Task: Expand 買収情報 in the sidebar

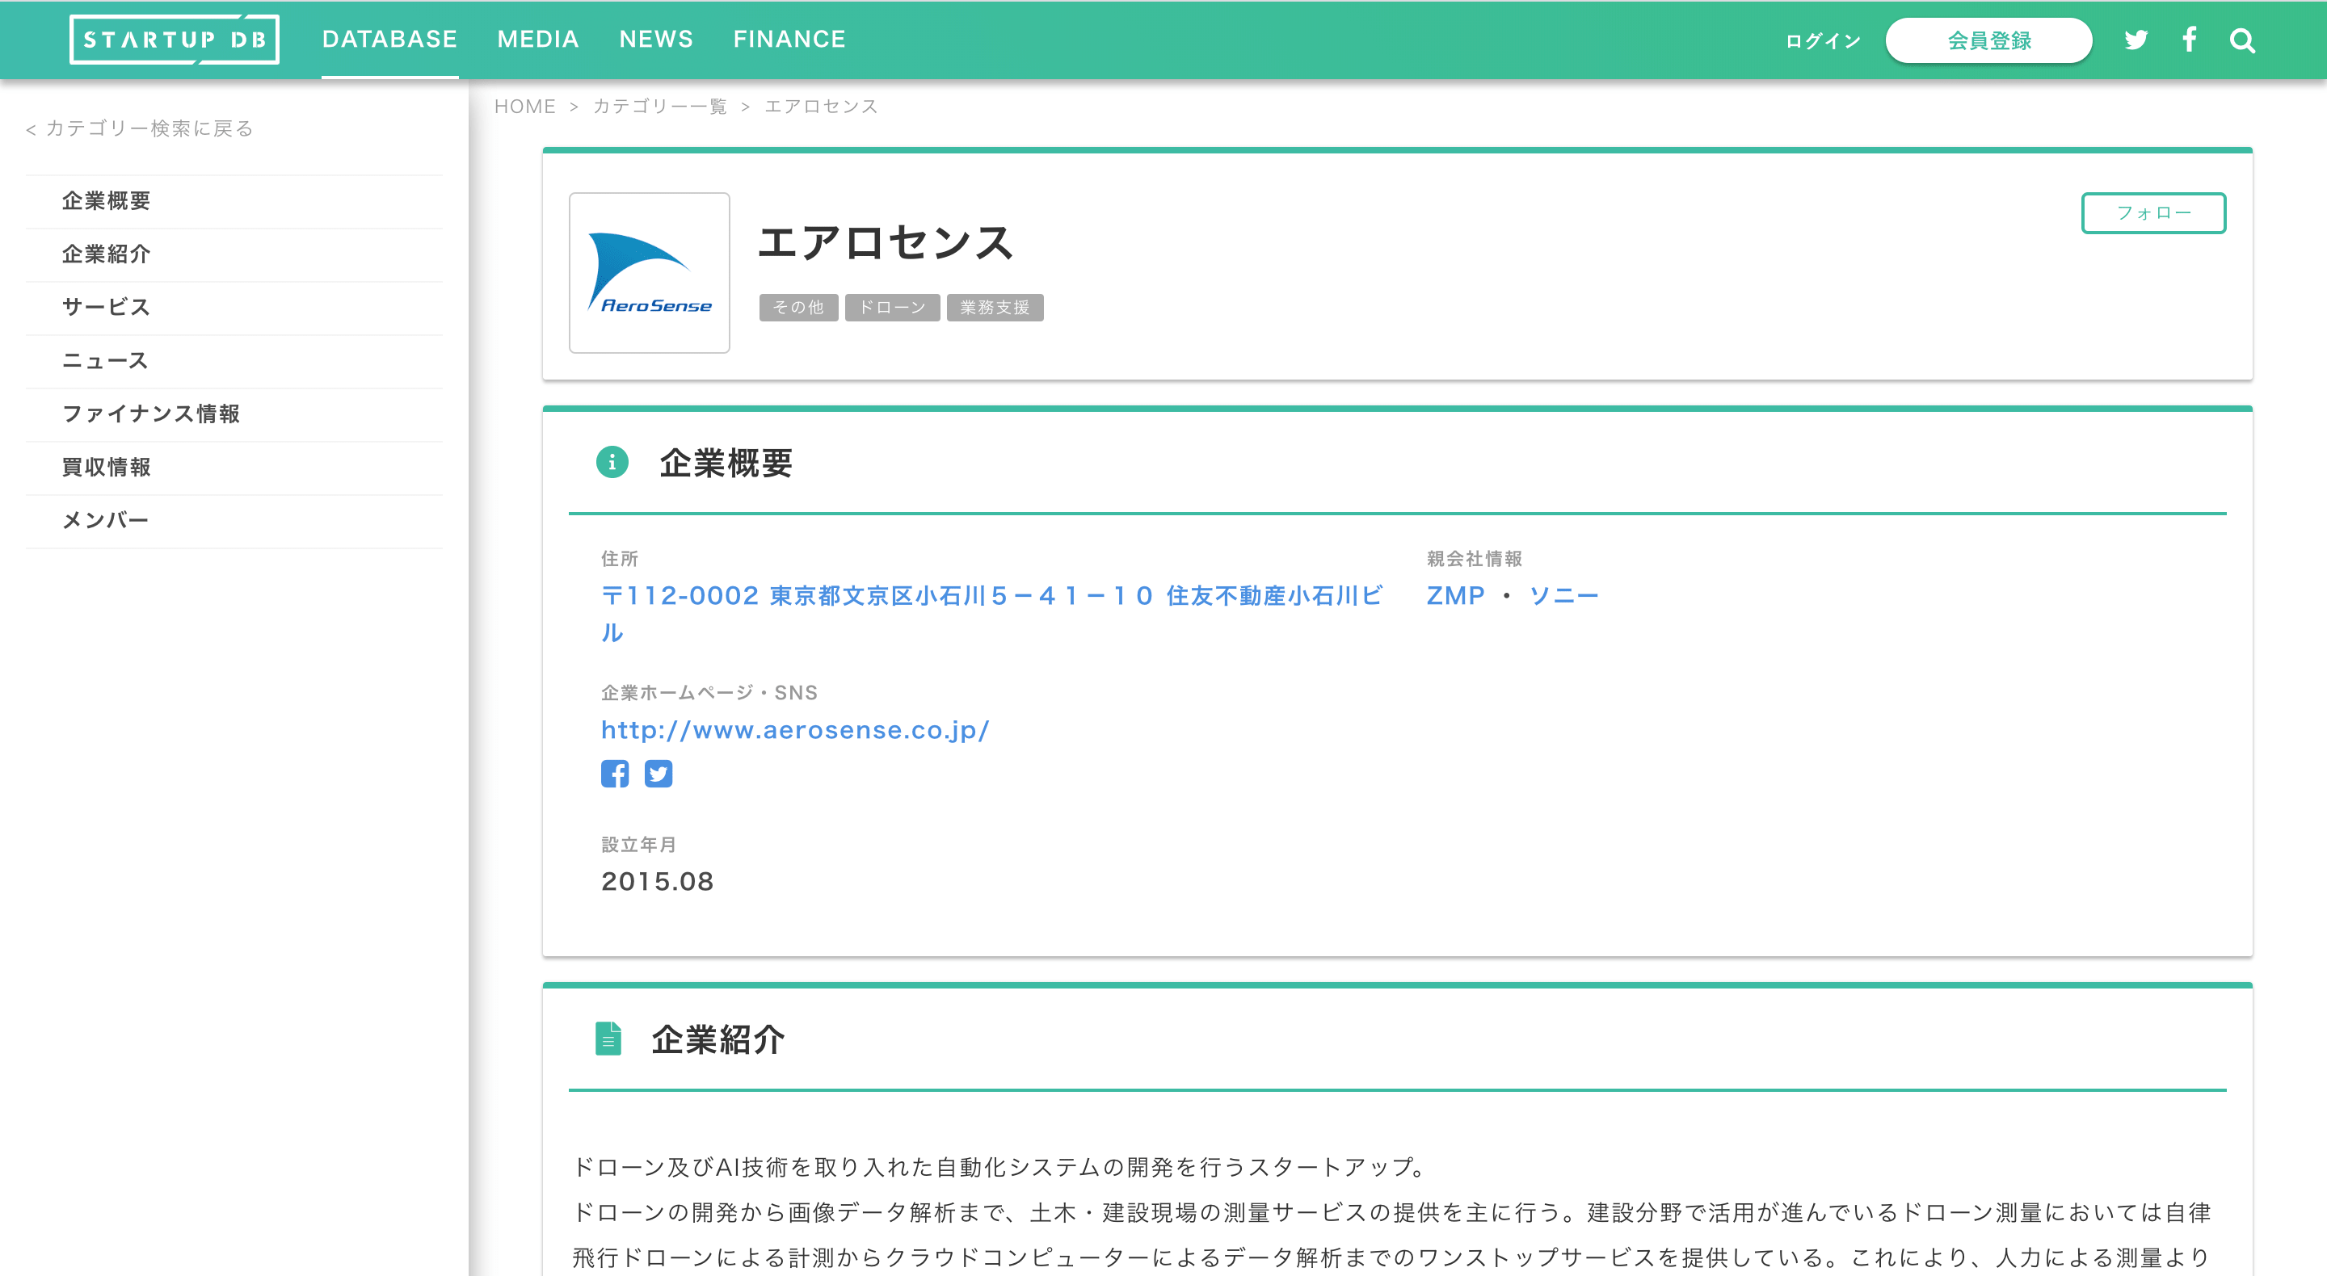Action: point(106,467)
